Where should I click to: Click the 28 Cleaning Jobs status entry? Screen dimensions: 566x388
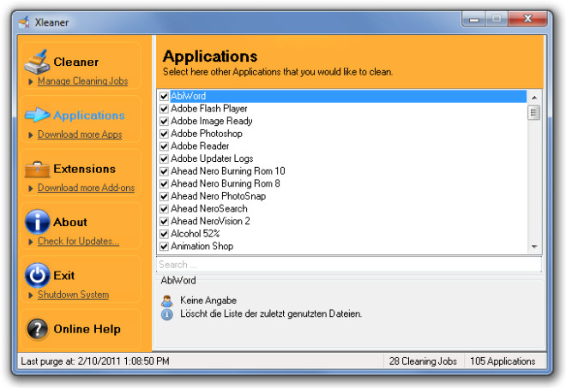[x=423, y=361]
